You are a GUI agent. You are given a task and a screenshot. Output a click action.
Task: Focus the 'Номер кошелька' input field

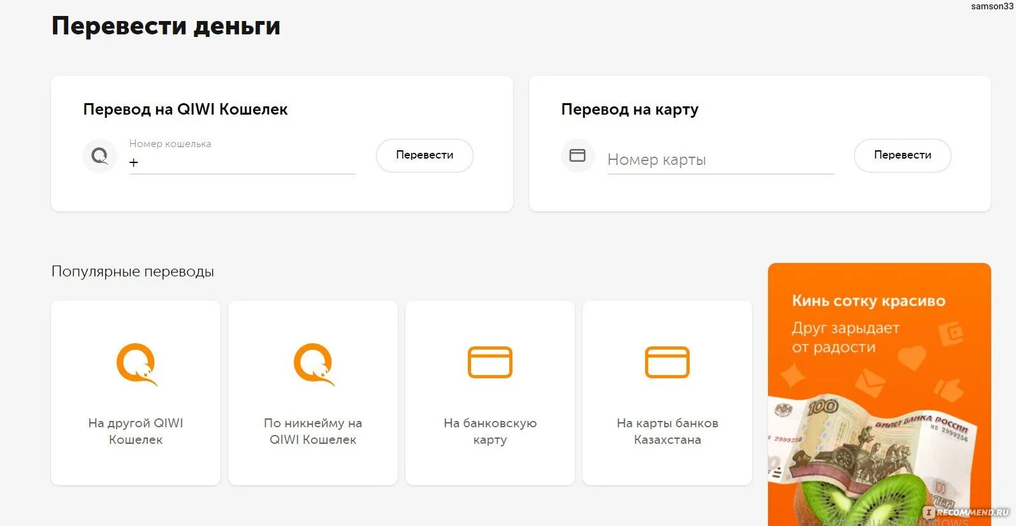pos(242,157)
